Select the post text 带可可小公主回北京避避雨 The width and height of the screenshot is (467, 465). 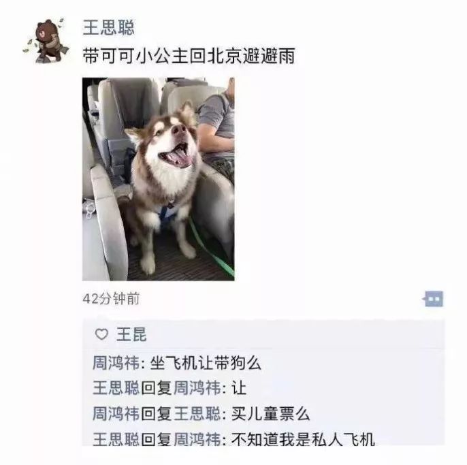click(189, 56)
